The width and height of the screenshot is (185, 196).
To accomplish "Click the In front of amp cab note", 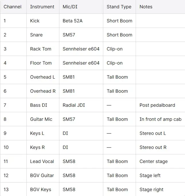I will point(160,119).
